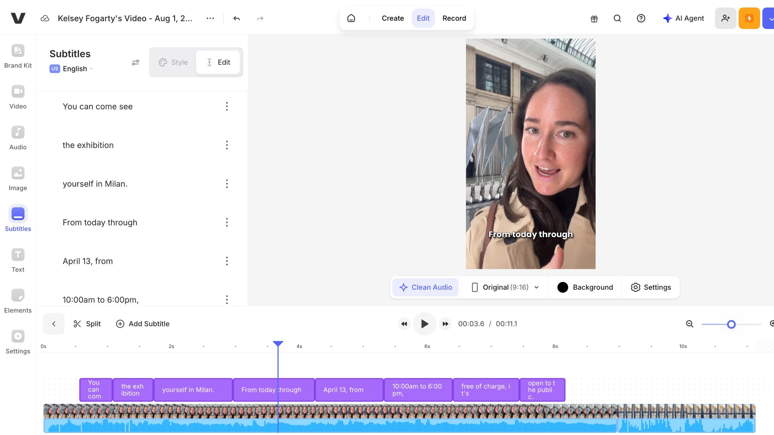This screenshot has width=774, height=435.
Task: Pick the black Background color swatch
Action: click(x=563, y=287)
